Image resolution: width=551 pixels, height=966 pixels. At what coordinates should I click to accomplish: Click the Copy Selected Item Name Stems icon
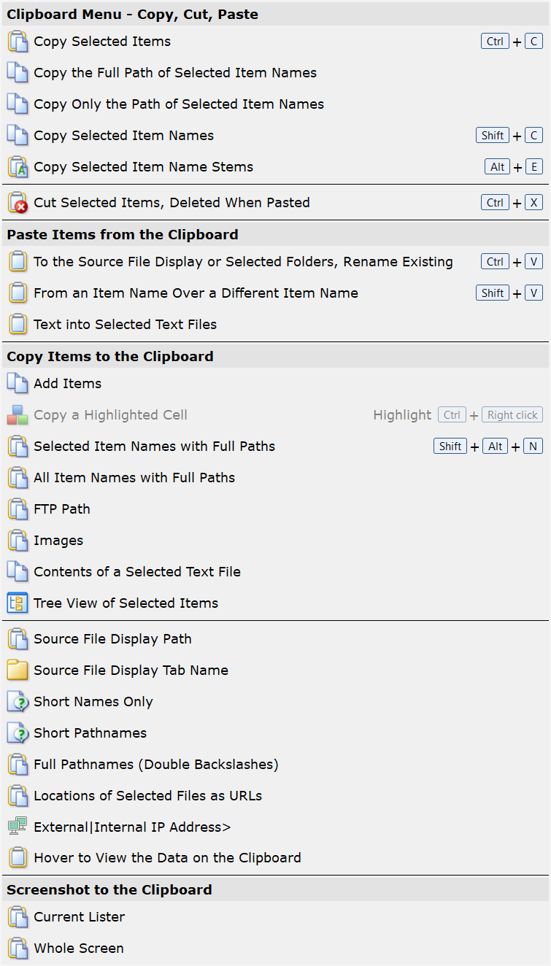pyautogui.click(x=18, y=167)
